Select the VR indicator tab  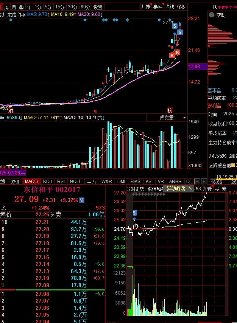pyautogui.click(x=161, y=182)
